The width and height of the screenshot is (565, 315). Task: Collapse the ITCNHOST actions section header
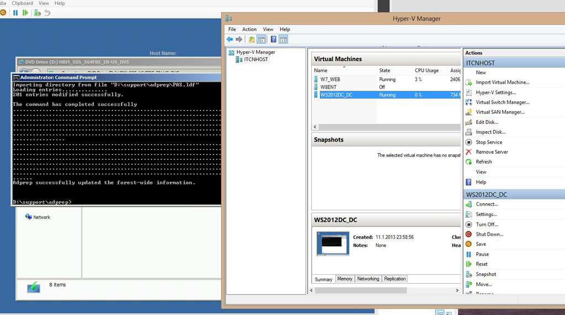(x=513, y=63)
